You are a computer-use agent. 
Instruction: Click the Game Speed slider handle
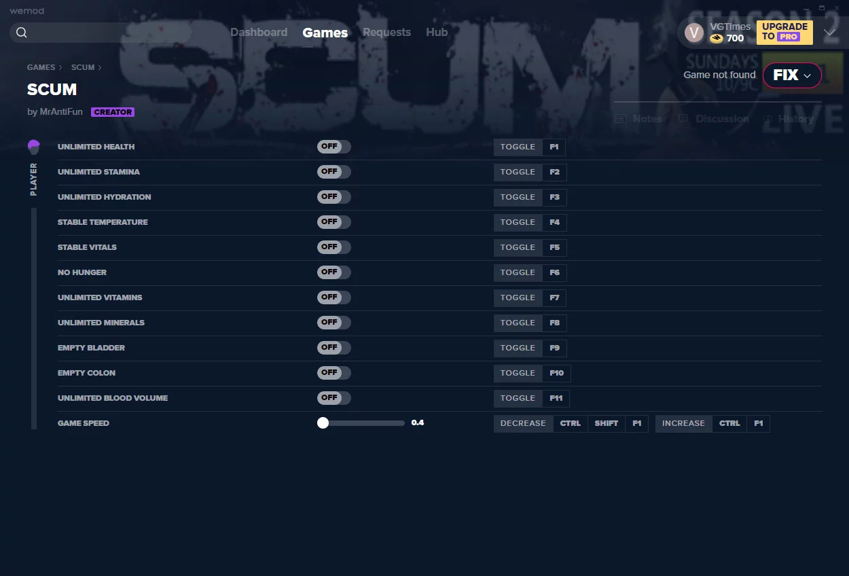pos(323,423)
